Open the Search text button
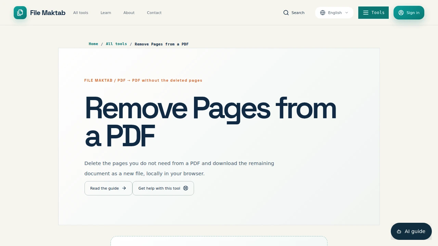438x246 pixels. 294,13
